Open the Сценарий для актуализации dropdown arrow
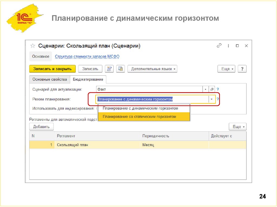This screenshot has width=277, height=207. pyautogui.click(x=206, y=89)
